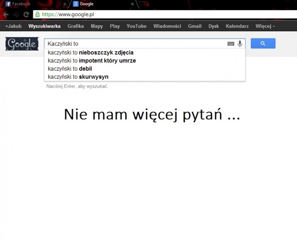Click inside the Google search field
297x240 pixels.
[x=136, y=44]
